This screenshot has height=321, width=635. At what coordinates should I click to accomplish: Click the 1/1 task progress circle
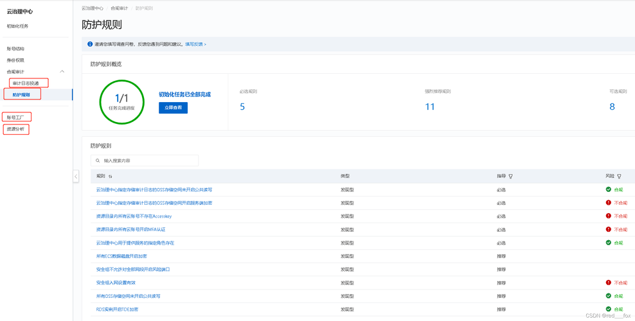122,102
